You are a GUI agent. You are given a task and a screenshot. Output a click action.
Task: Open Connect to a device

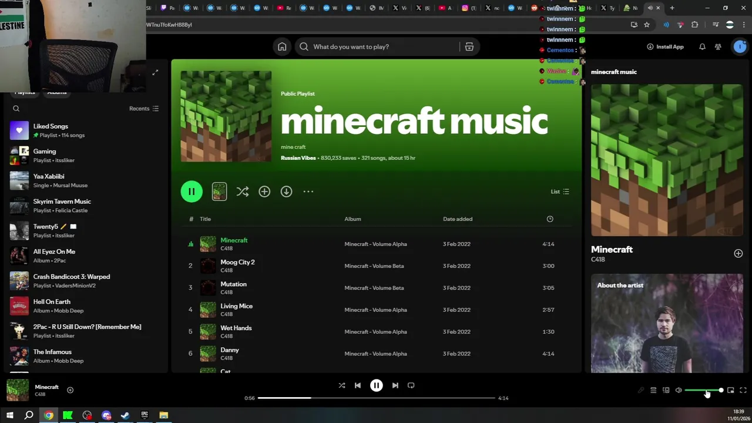click(x=666, y=390)
